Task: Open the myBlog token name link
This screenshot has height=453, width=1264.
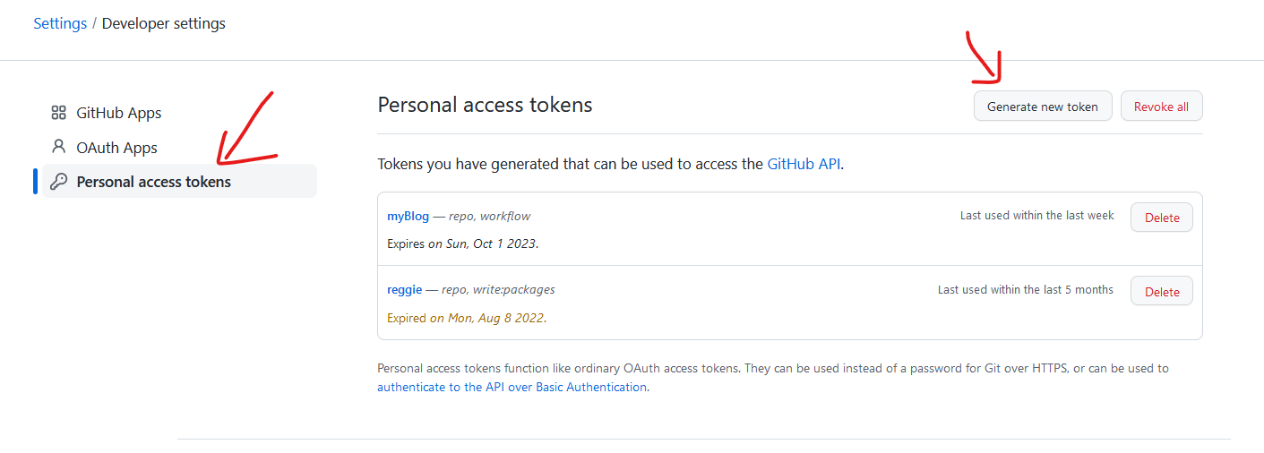Action: pos(408,216)
